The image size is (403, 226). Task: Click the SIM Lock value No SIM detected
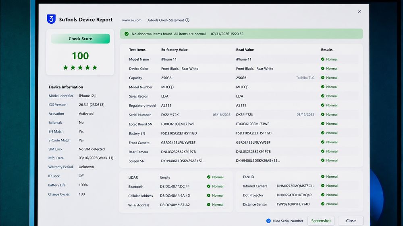(91, 149)
